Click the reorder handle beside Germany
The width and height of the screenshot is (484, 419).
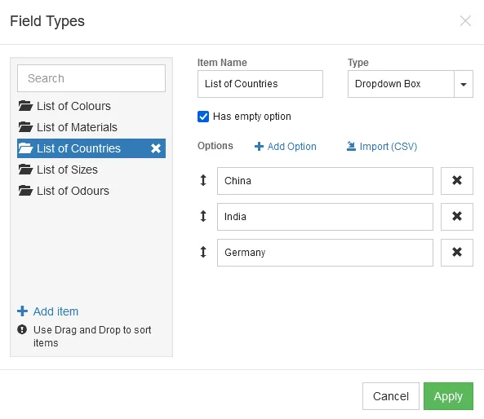click(203, 252)
